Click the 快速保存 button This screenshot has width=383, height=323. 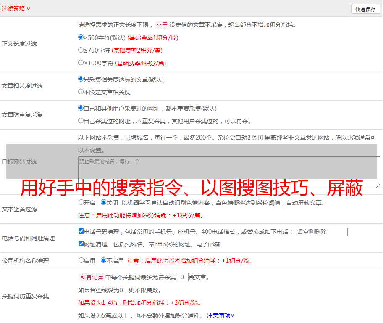pyautogui.click(x=365, y=9)
